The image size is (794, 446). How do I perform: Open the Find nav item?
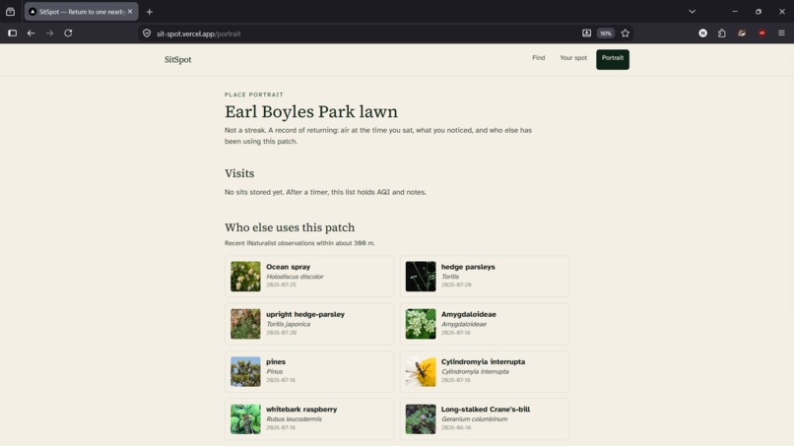[538, 58]
